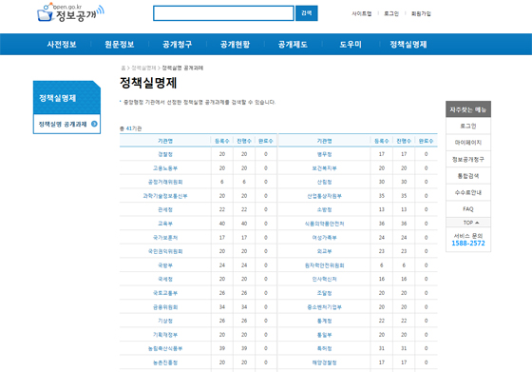Open the 산림청 agency link
Image resolution: width=532 pixels, height=372 pixels.
coord(324,182)
